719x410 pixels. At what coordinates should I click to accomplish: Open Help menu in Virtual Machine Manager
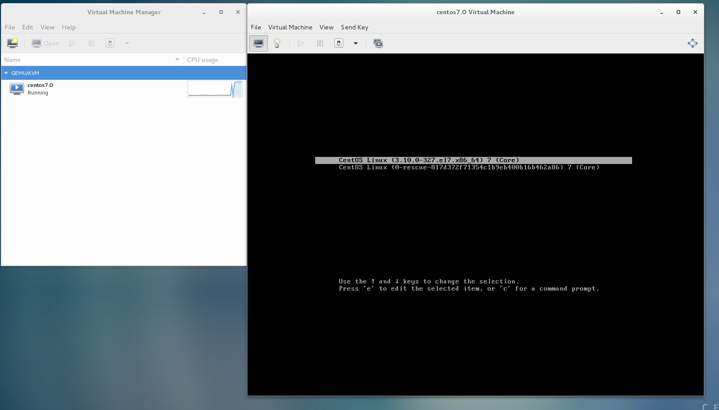(69, 27)
